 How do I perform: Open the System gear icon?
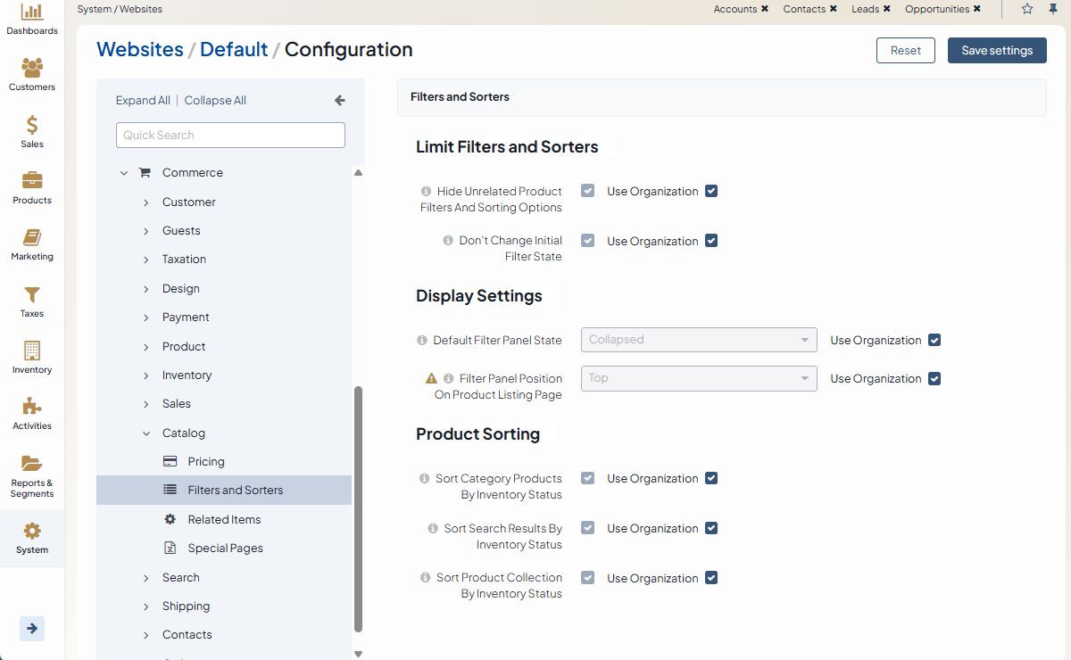(x=32, y=531)
